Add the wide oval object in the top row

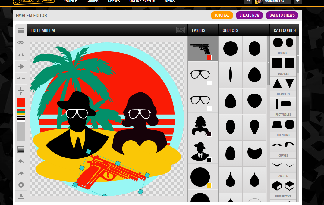point(255,49)
